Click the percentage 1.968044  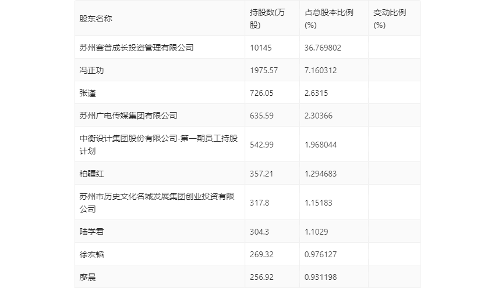click(x=320, y=145)
